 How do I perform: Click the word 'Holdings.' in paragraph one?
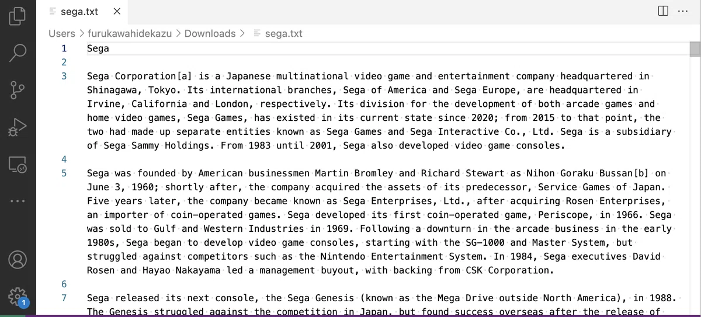coord(190,145)
